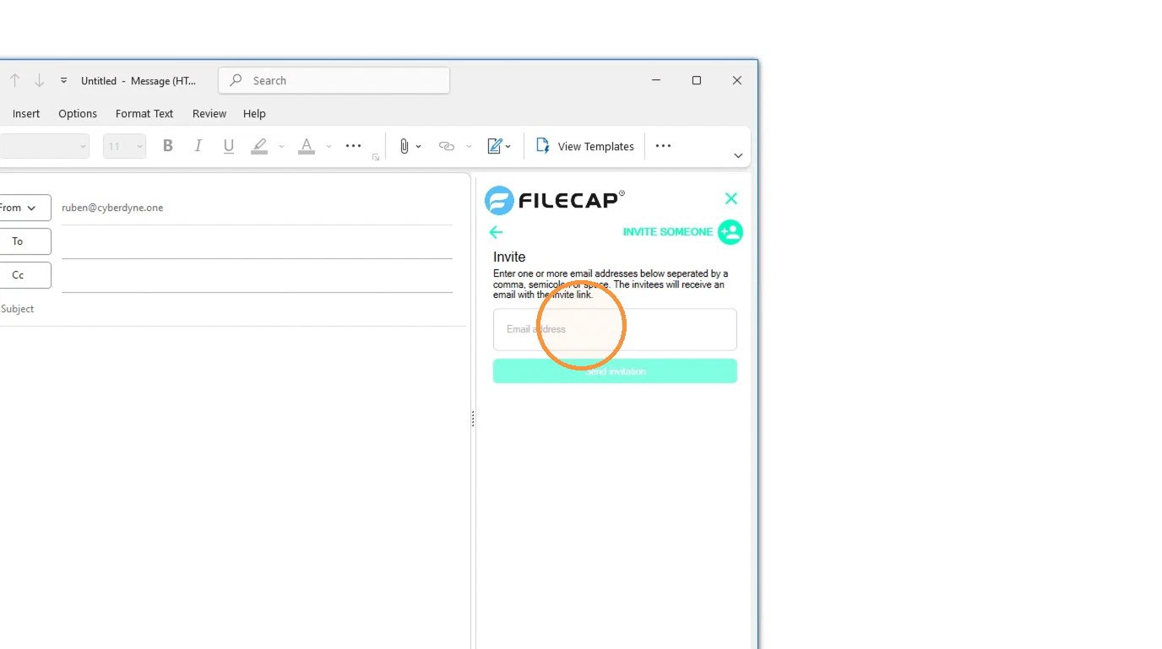Screen dimensions: 1162x649
Task: Click the Invite Someone person icon
Action: pos(730,232)
